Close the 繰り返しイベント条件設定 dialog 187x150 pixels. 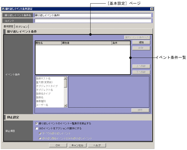click(152, 9)
